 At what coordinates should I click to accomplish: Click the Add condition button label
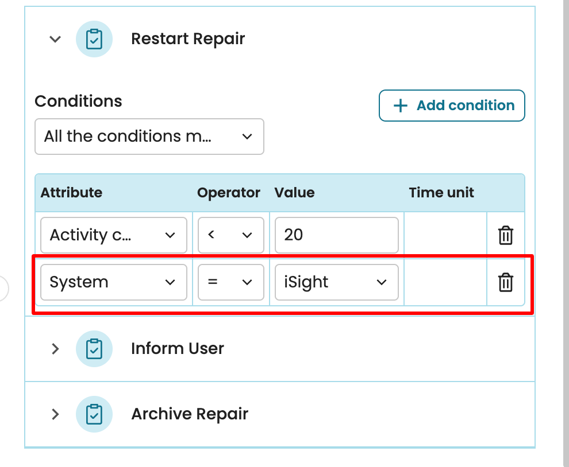(x=465, y=106)
